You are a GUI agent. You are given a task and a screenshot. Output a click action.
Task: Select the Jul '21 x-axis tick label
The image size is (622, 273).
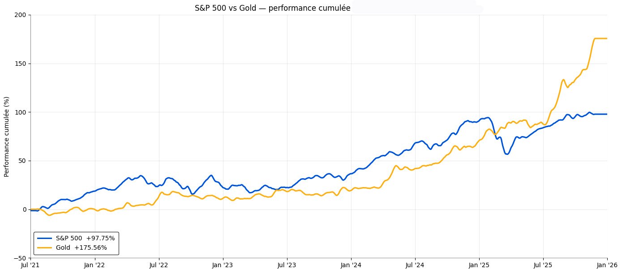pyautogui.click(x=30, y=265)
